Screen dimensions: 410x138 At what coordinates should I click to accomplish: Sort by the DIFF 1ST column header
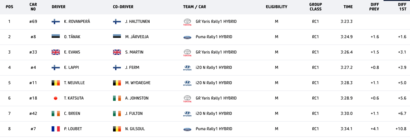[x=402, y=7]
